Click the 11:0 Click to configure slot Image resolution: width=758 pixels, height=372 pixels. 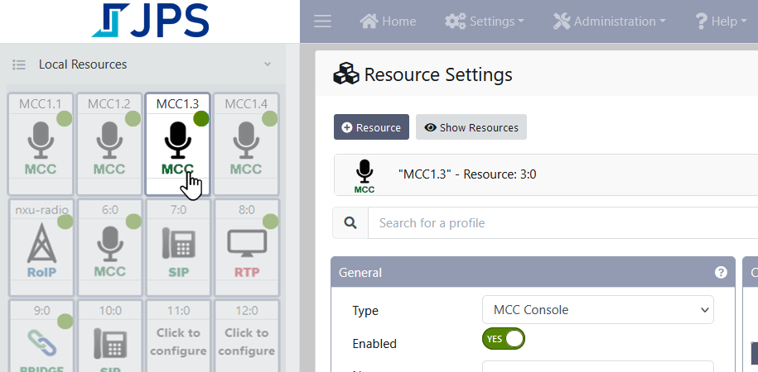pyautogui.click(x=178, y=340)
